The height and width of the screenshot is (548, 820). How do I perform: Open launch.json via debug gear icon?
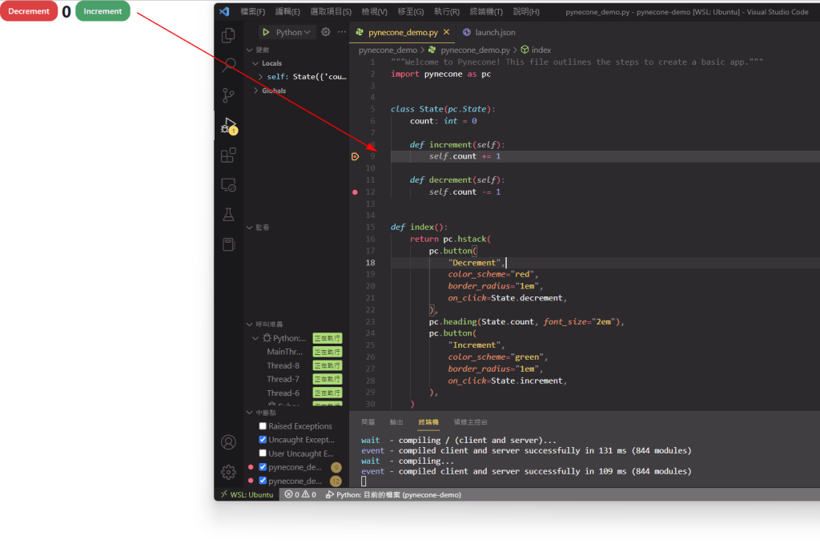[326, 32]
